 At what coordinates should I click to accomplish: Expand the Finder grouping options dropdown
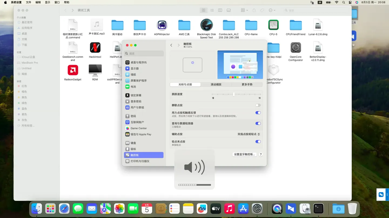click(x=244, y=10)
